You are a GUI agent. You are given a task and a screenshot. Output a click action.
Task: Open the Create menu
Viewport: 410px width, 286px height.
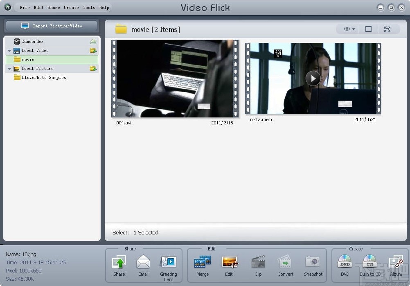click(x=71, y=7)
